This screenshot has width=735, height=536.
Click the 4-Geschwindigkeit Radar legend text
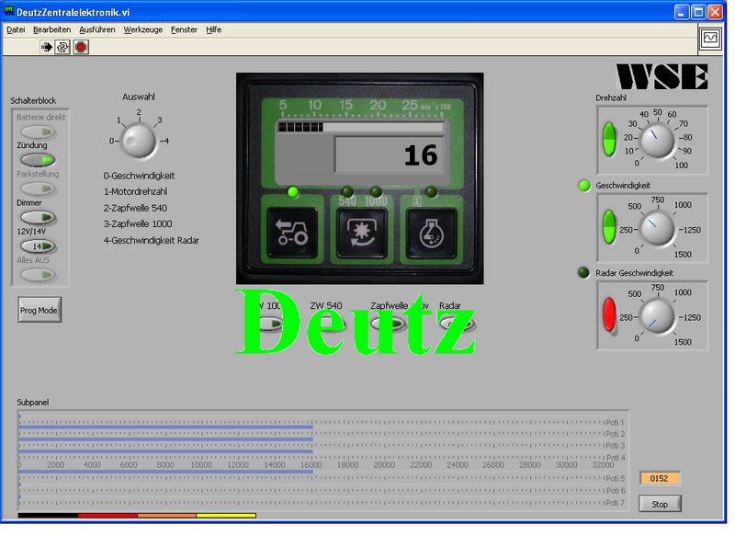pos(151,240)
